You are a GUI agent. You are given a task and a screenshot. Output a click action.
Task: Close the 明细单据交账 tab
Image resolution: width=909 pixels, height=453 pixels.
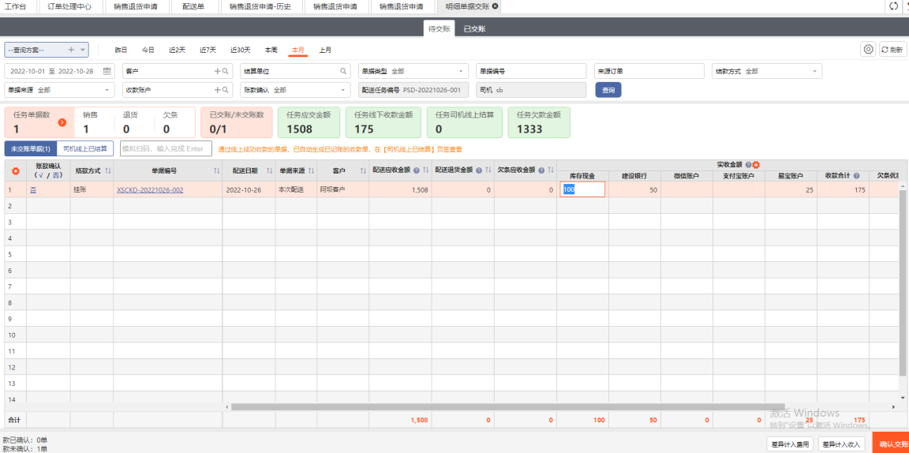[495, 6]
